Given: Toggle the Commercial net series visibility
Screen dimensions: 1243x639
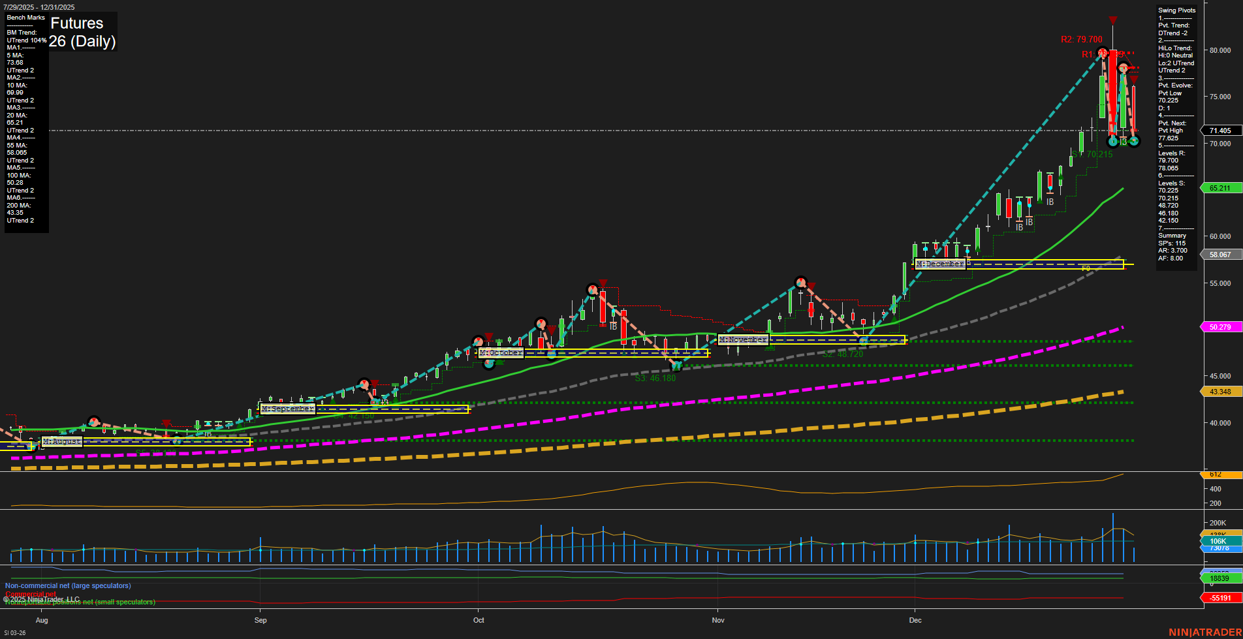Looking at the screenshot, I should [x=30, y=595].
